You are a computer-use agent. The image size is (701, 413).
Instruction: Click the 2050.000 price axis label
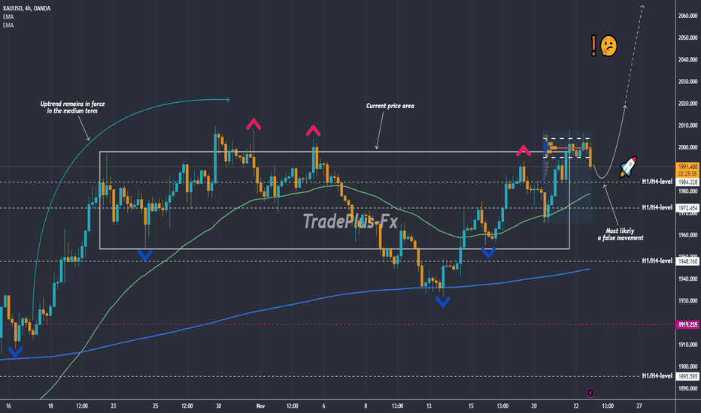click(687, 38)
